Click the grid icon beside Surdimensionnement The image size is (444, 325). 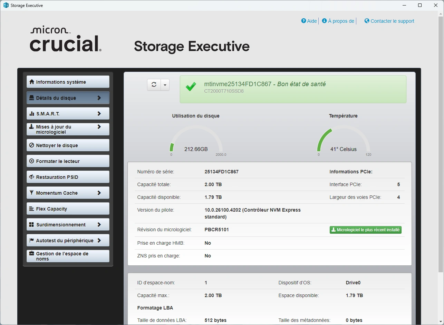point(32,225)
